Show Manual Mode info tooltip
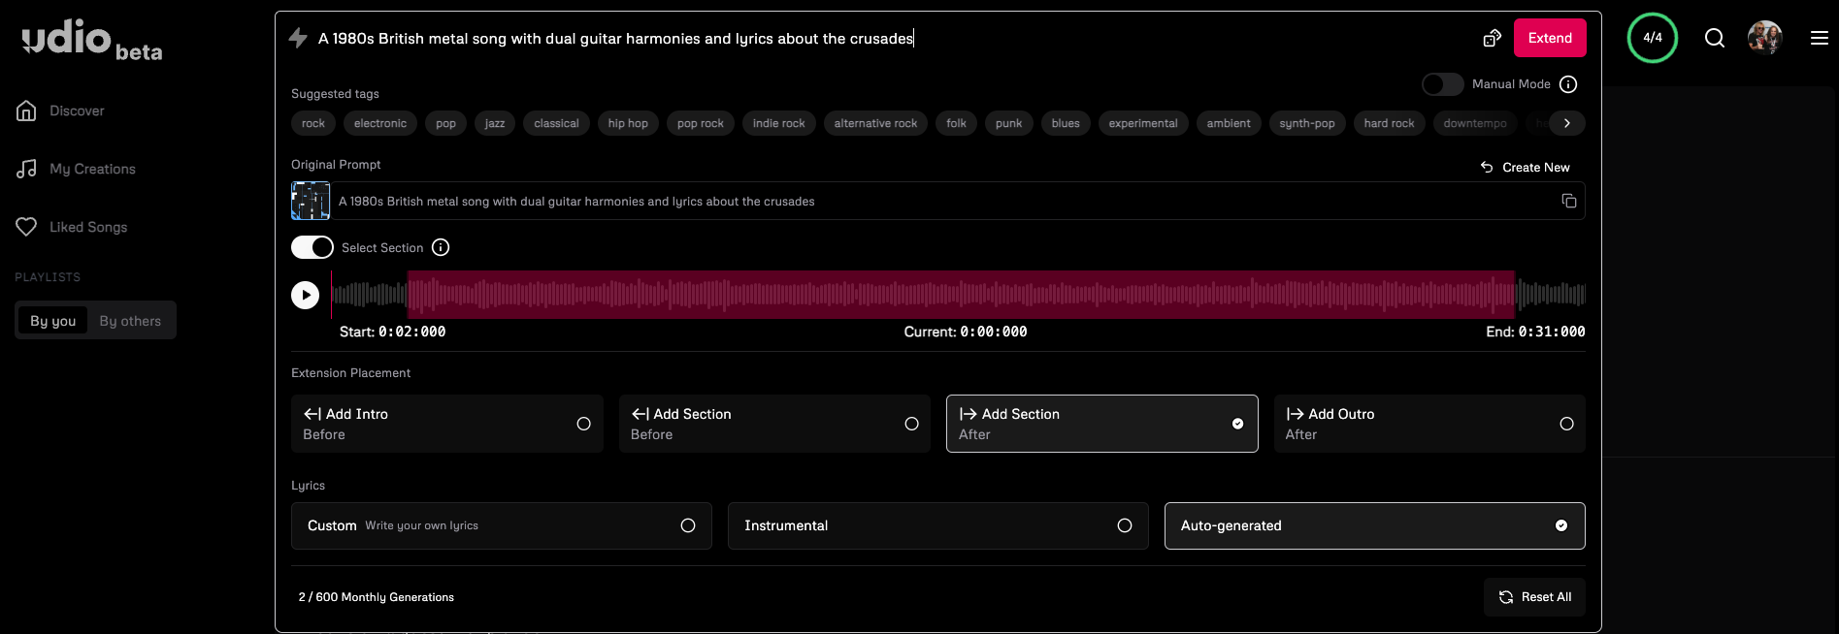This screenshot has width=1839, height=634. coord(1568,84)
